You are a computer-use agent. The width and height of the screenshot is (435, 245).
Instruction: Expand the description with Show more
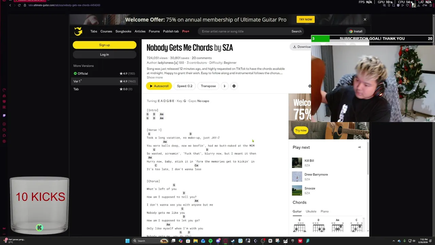[155, 78]
